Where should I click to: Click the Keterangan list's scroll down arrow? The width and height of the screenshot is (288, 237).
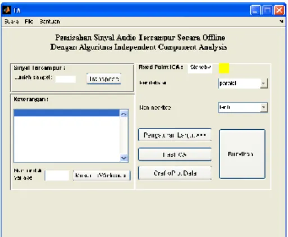tap(124, 158)
